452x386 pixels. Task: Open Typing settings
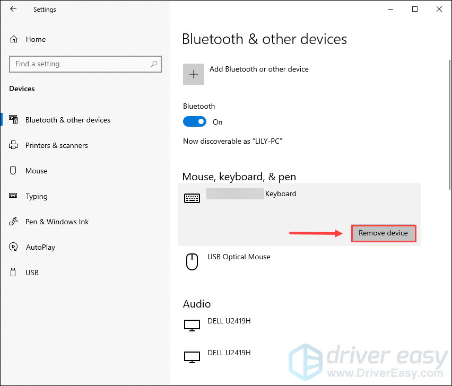37,197
